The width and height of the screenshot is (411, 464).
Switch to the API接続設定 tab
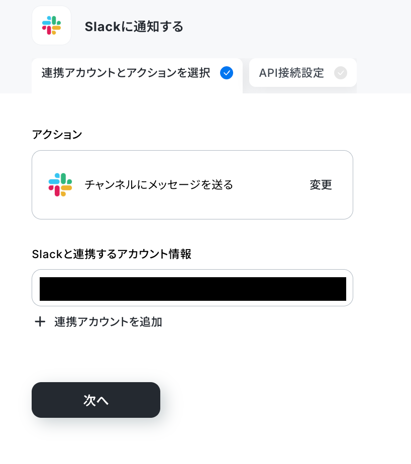click(302, 73)
